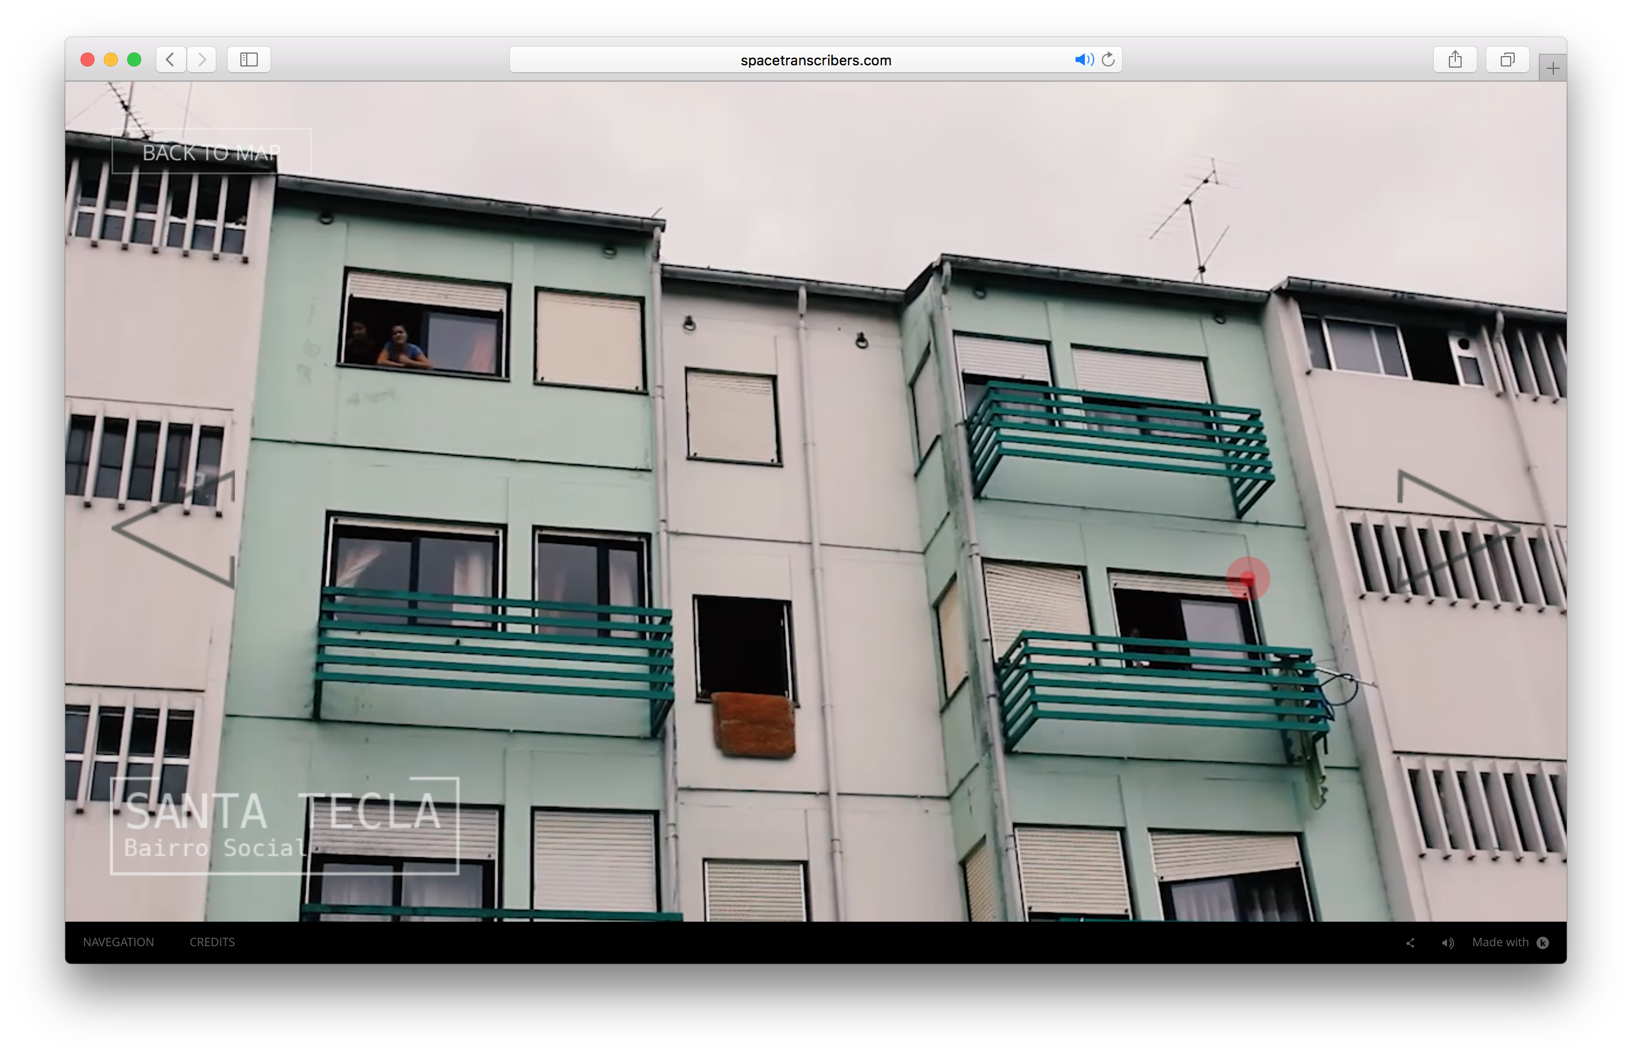
Task: Click the round K logo
Action: tap(1543, 943)
